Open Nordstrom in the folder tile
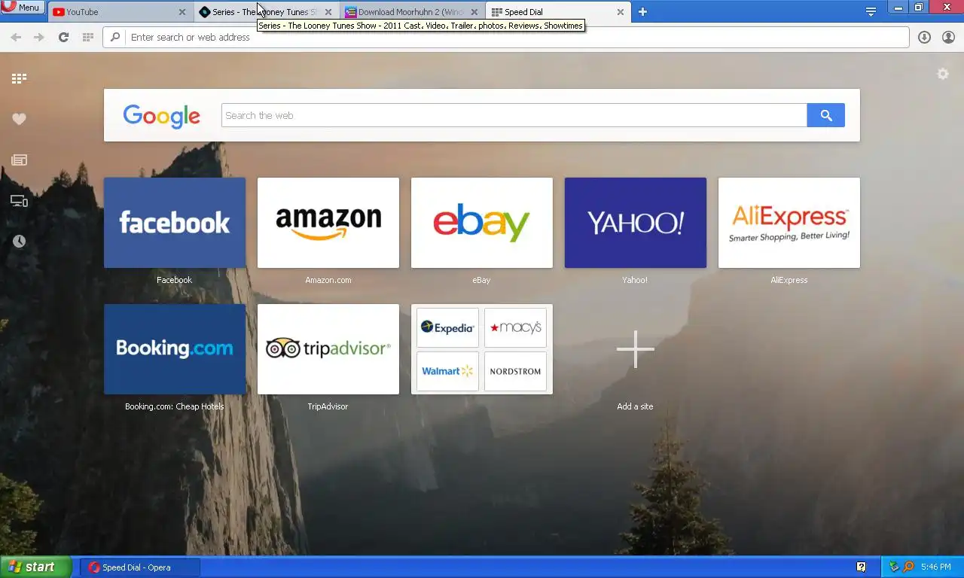Screen dimensions: 964x578 point(516,371)
